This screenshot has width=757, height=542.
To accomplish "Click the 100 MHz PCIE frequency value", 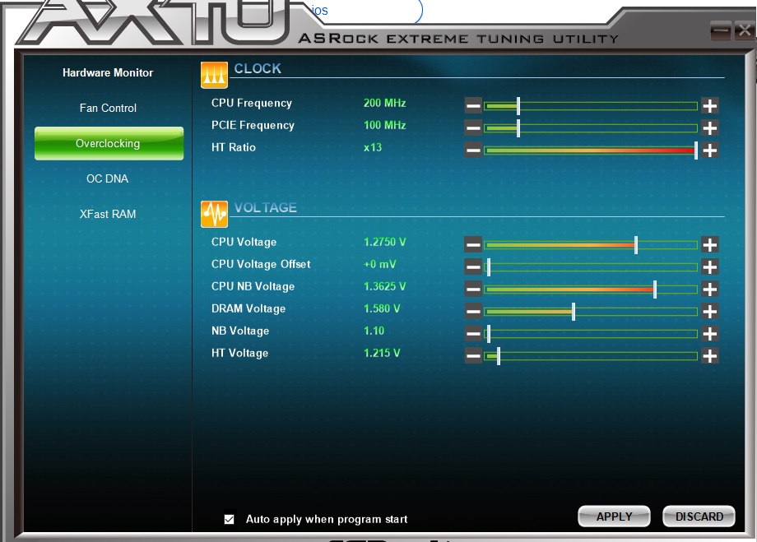I will pyautogui.click(x=385, y=126).
